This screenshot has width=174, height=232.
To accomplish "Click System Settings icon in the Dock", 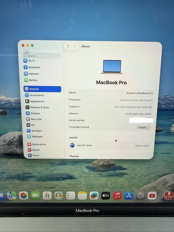I will click(x=140, y=195).
